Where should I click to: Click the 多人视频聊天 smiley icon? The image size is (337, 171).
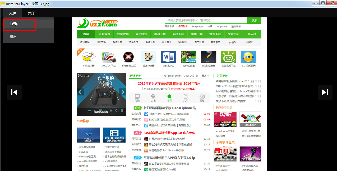tap(248, 57)
